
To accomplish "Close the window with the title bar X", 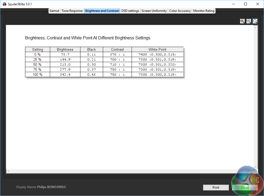I will point(258,4).
